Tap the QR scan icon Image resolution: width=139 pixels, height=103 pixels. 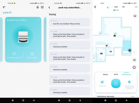[x=42, y=7]
